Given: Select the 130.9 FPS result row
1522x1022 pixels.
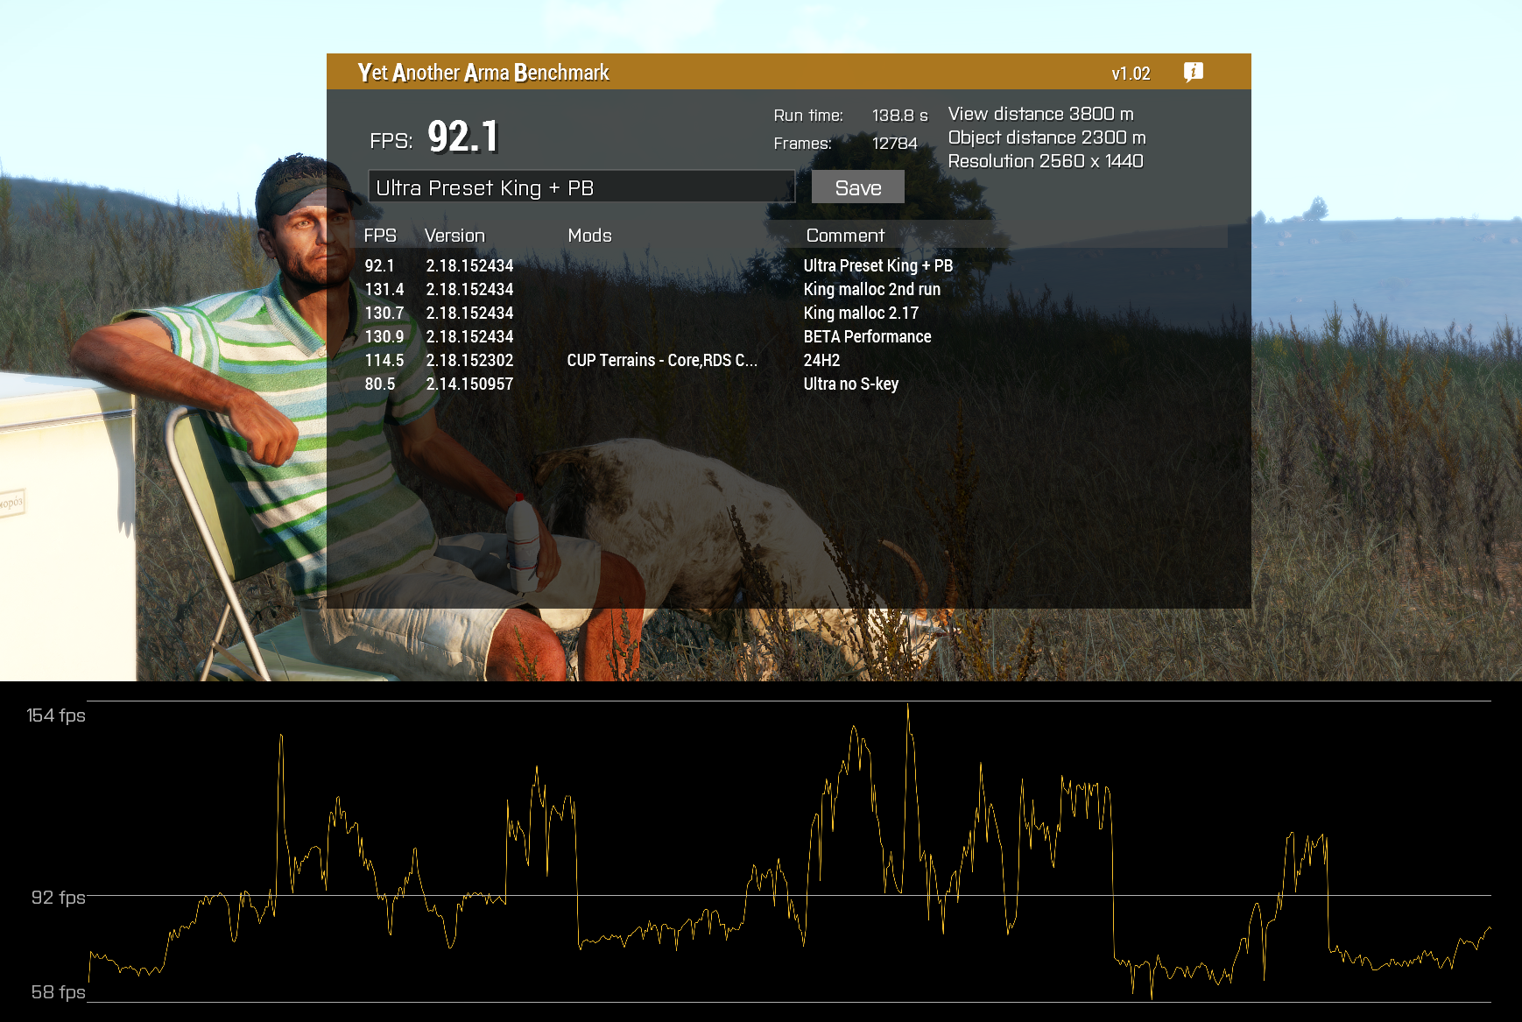Looking at the screenshot, I should tap(788, 336).
